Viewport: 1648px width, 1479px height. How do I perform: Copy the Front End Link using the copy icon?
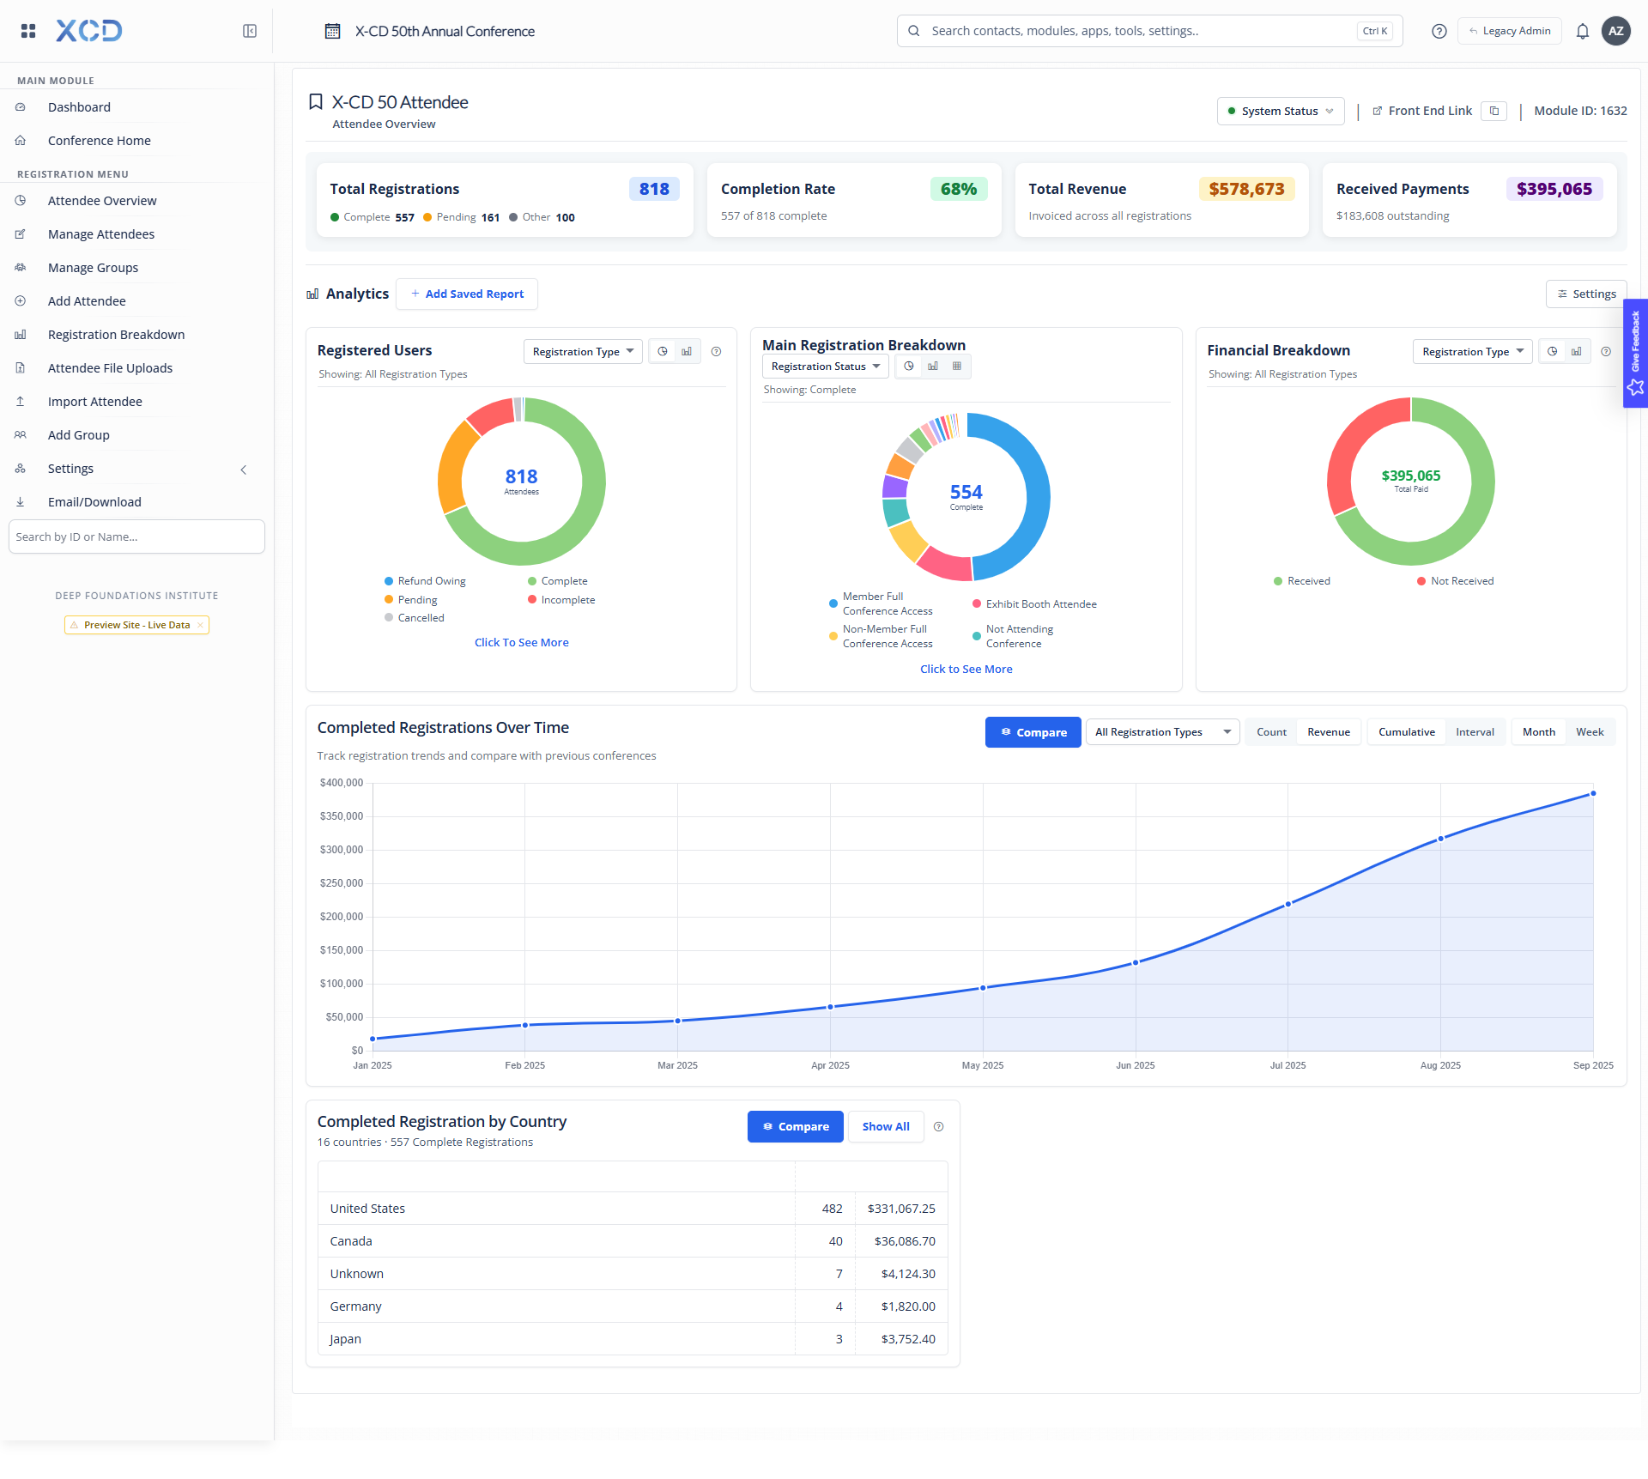point(1494,111)
